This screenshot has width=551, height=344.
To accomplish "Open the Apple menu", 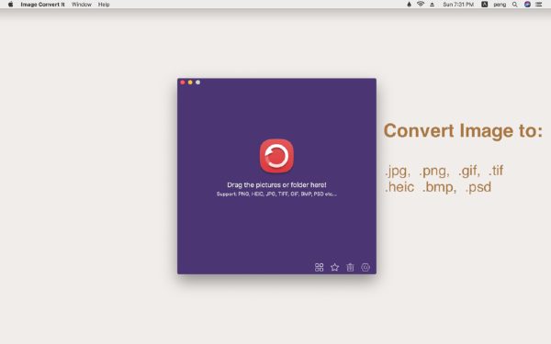I will click(x=10, y=5).
